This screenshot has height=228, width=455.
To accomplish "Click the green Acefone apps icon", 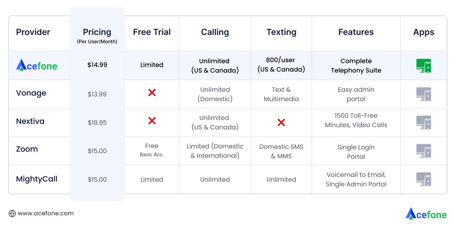I will point(424,65).
